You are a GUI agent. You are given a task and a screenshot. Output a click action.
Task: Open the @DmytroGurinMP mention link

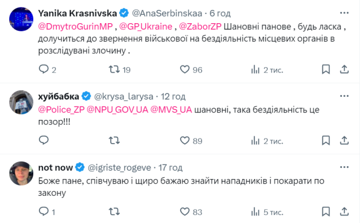(x=75, y=27)
